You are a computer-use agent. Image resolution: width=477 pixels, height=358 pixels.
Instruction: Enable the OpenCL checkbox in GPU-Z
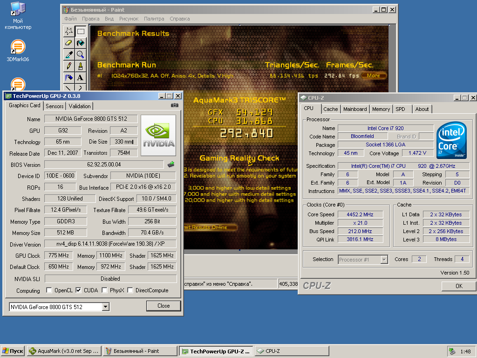[x=49, y=290]
